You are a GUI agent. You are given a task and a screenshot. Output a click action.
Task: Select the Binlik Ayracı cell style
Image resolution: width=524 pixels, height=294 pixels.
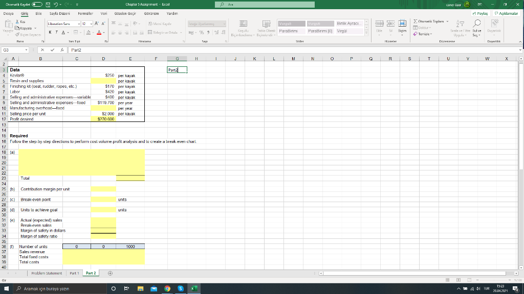350,23
